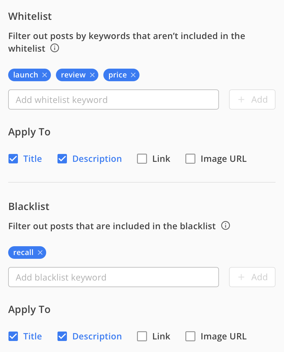This screenshot has width=284, height=352.
Task: Uncheck whitelist Title checkbox
Action: coord(13,159)
